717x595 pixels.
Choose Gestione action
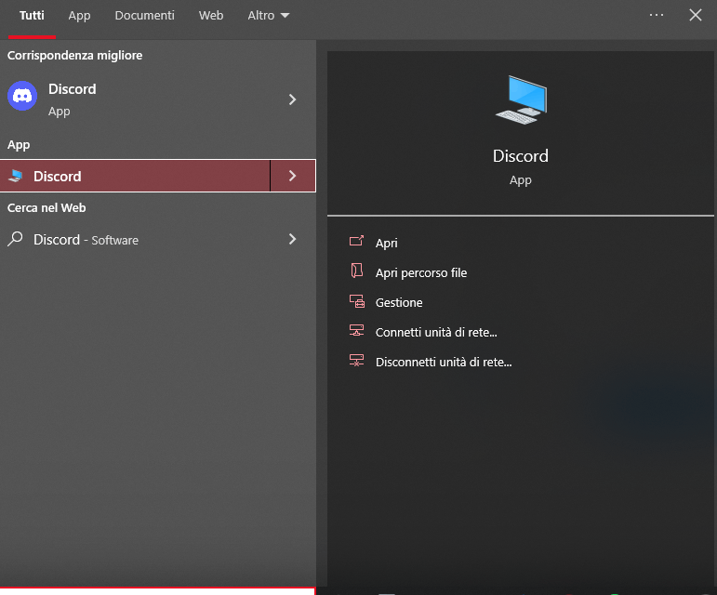point(399,302)
